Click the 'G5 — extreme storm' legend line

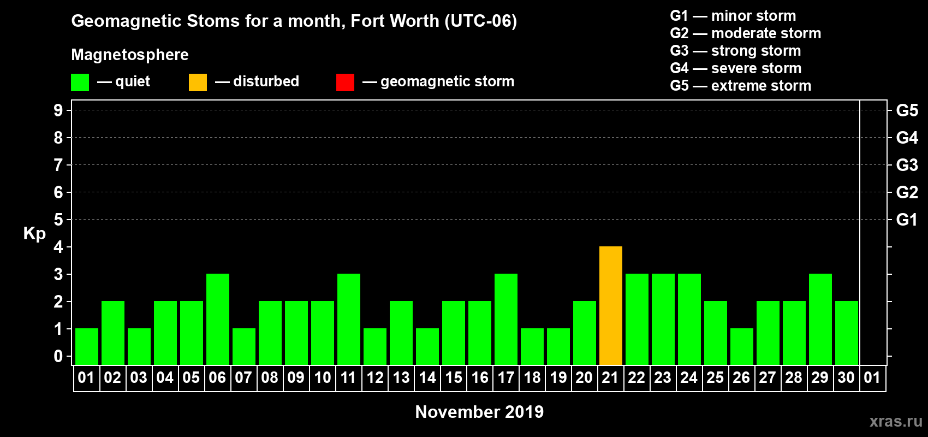(x=741, y=86)
